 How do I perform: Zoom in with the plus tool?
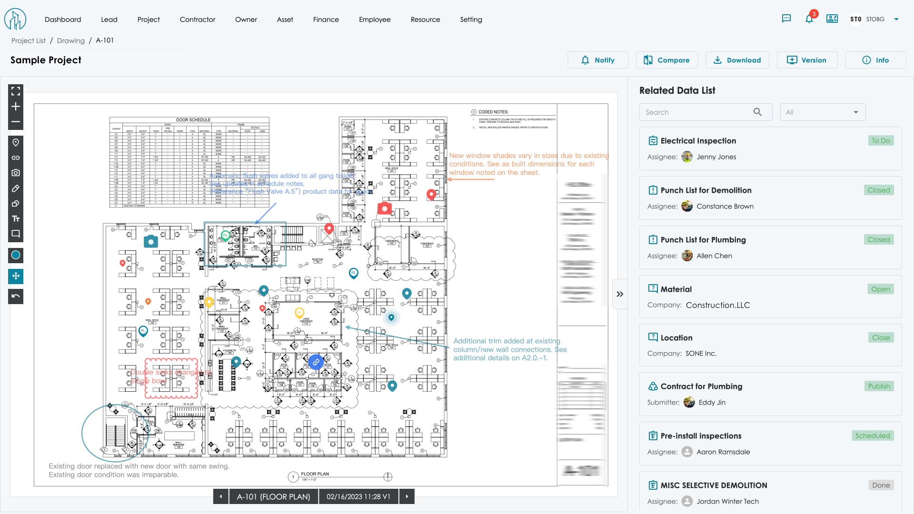point(16,107)
